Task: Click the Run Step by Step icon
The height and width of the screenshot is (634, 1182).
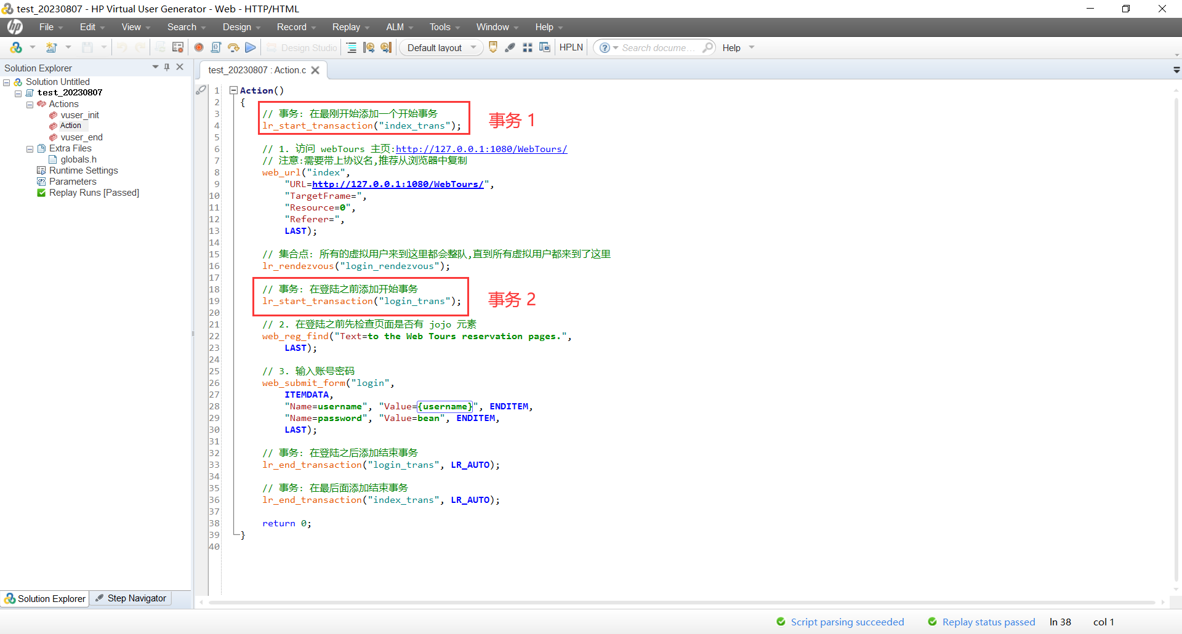Action: [233, 47]
